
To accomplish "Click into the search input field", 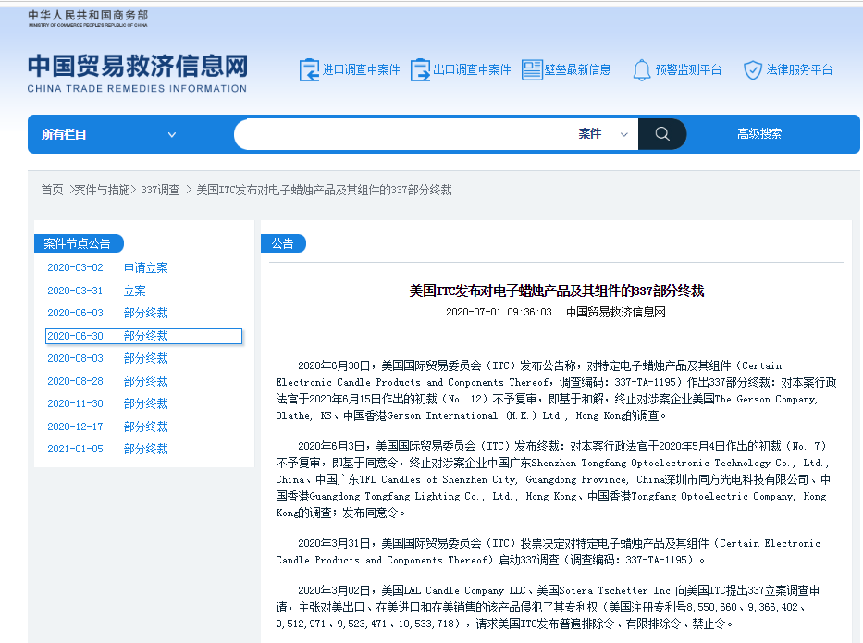I will point(404,134).
